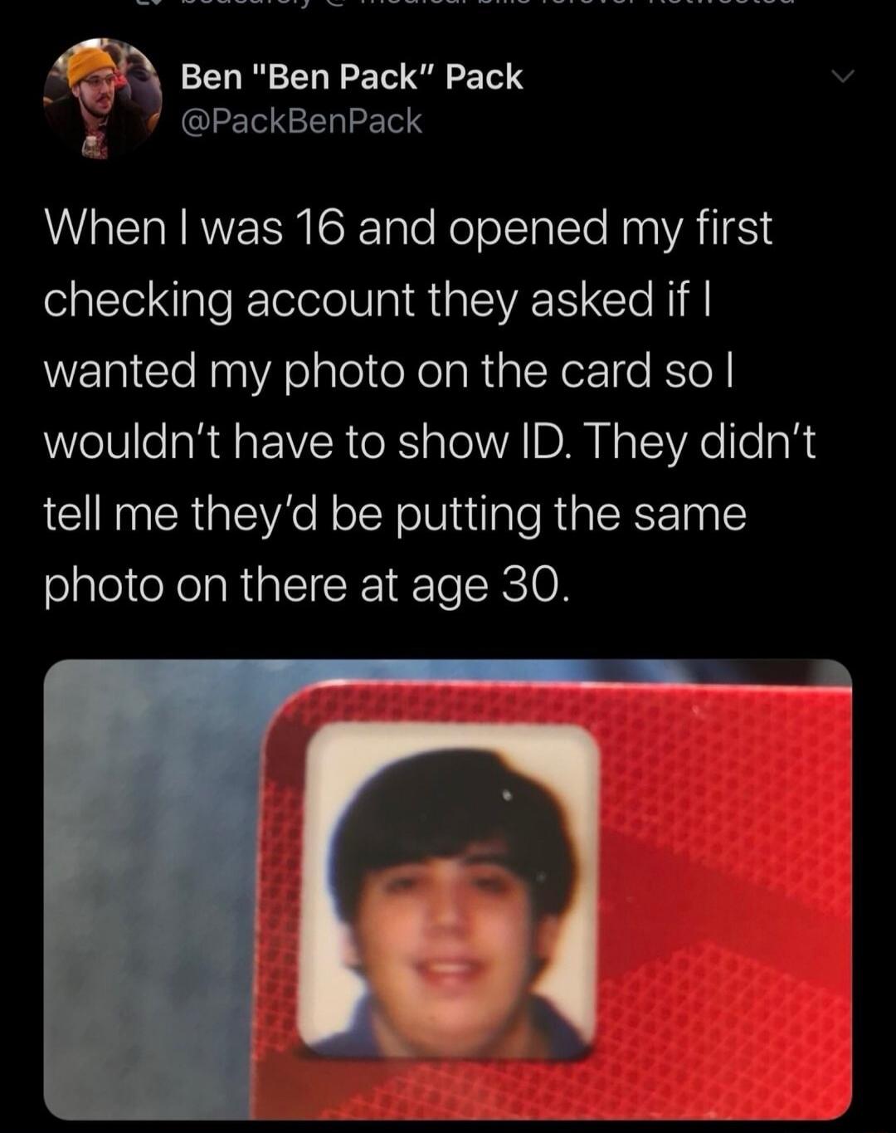Tap the red patterned area of the card
The height and width of the screenshot is (1133, 896).
tap(730, 896)
